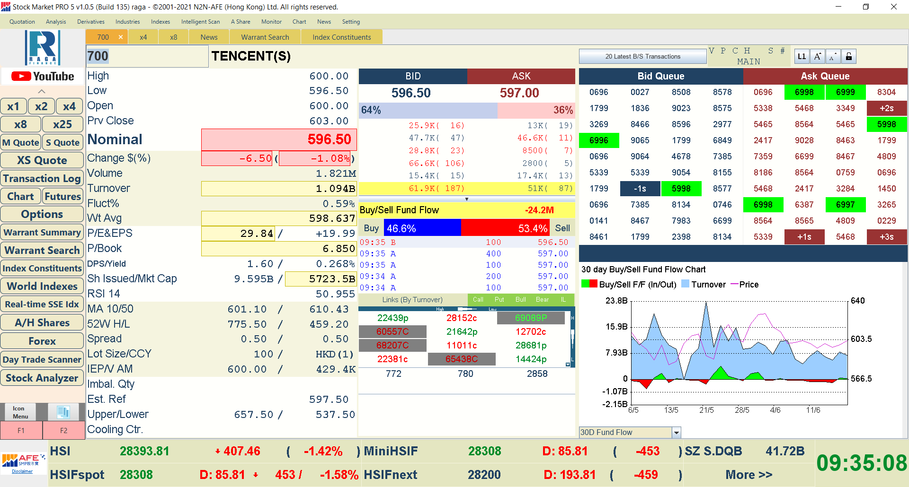Click the stock code input field showing 700

[147, 56]
